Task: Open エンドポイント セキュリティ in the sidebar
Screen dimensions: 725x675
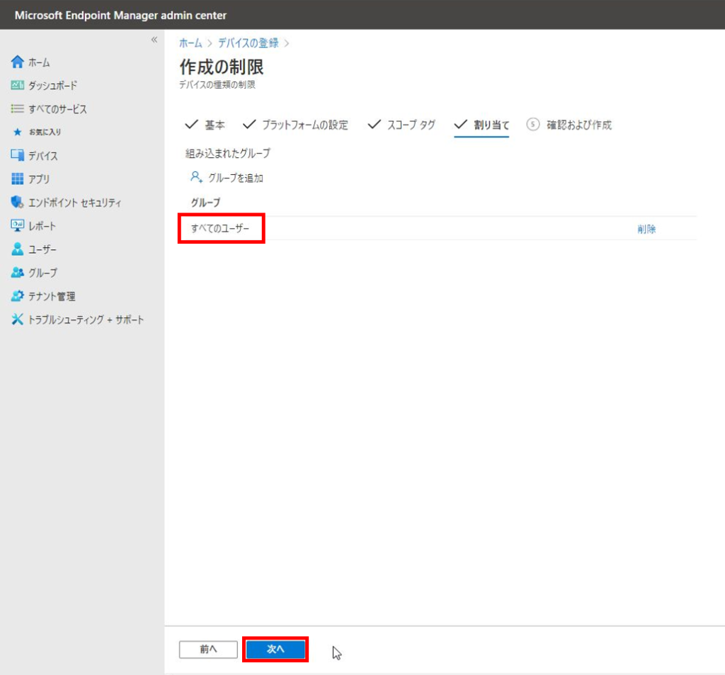Action: (x=75, y=203)
